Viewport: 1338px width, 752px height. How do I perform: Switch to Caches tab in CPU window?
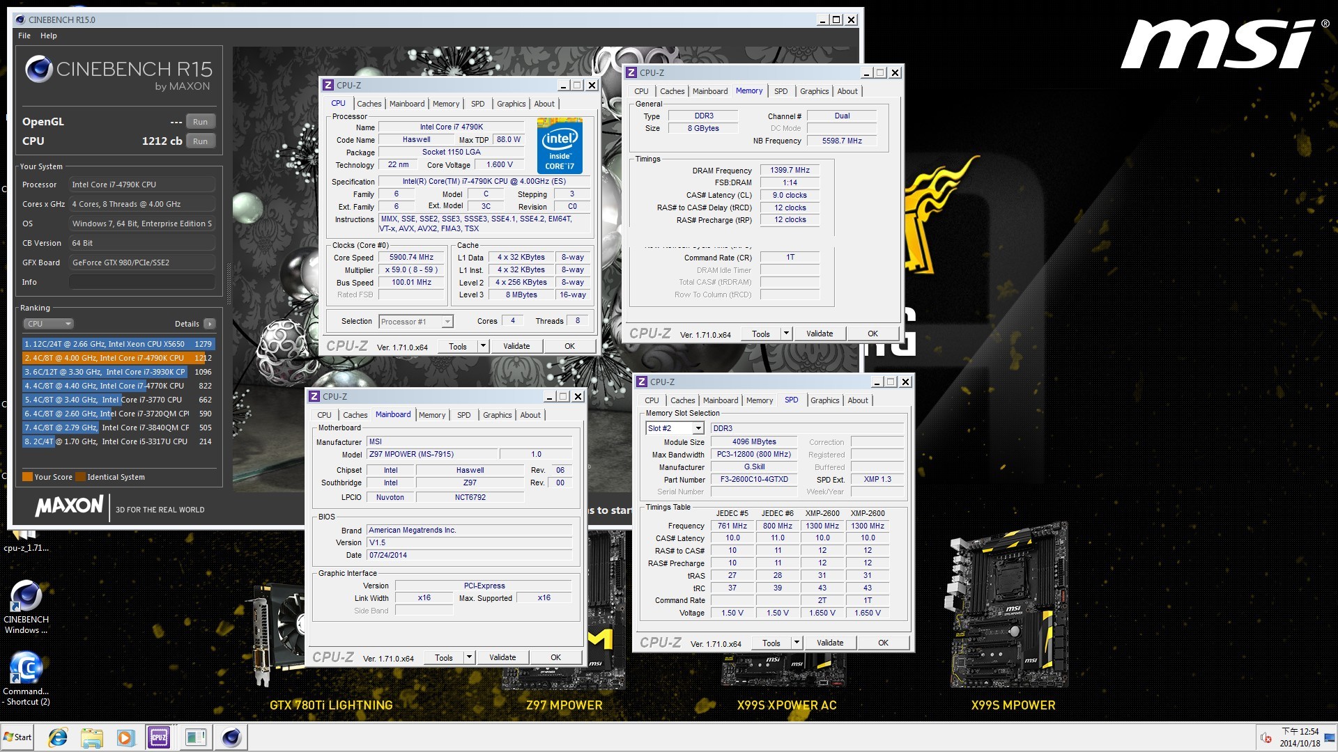[x=369, y=104]
